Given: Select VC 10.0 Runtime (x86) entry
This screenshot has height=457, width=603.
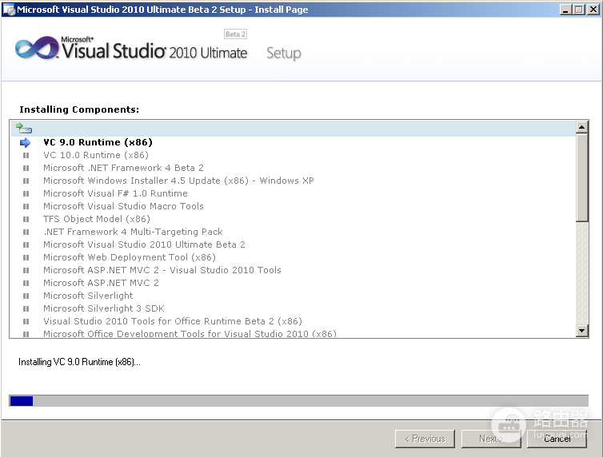Looking at the screenshot, I should click(x=96, y=155).
